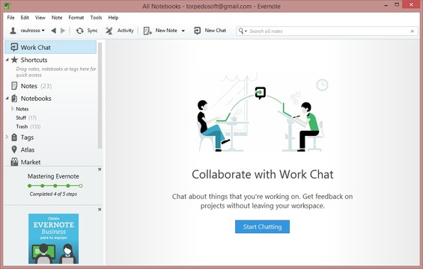Open the View menu
This screenshot has width=423, height=269.
click(40, 17)
